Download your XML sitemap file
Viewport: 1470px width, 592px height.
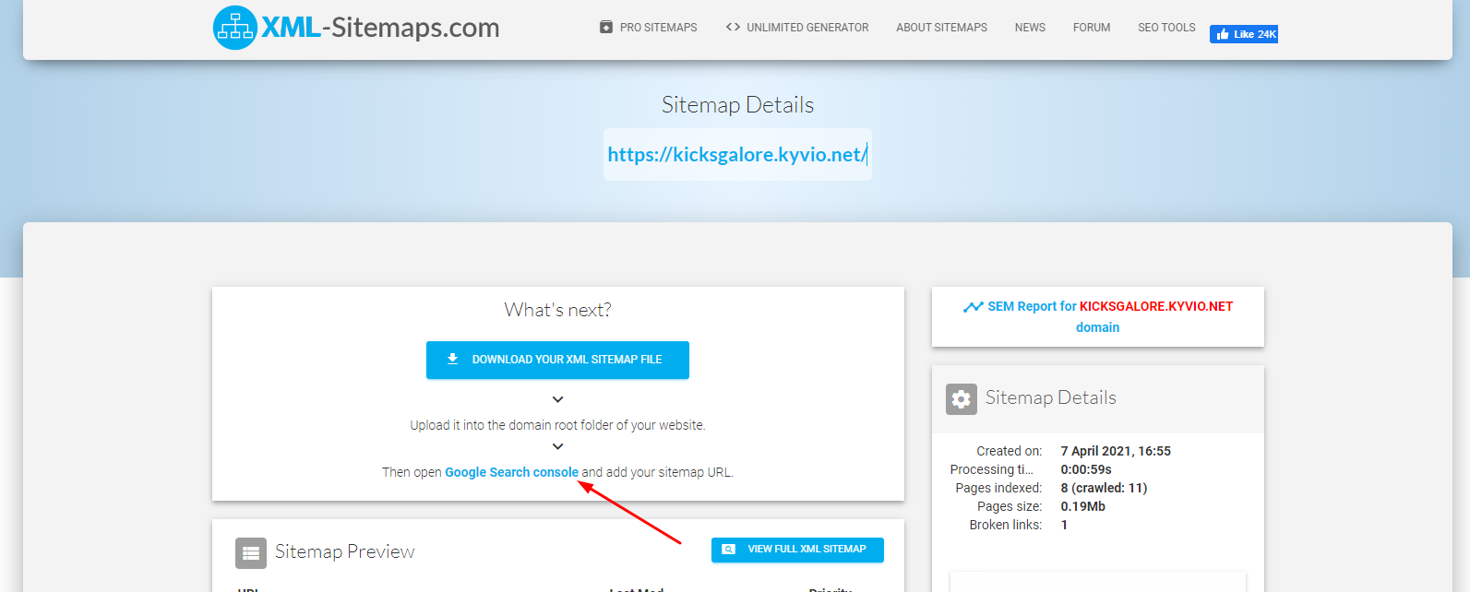click(x=557, y=360)
